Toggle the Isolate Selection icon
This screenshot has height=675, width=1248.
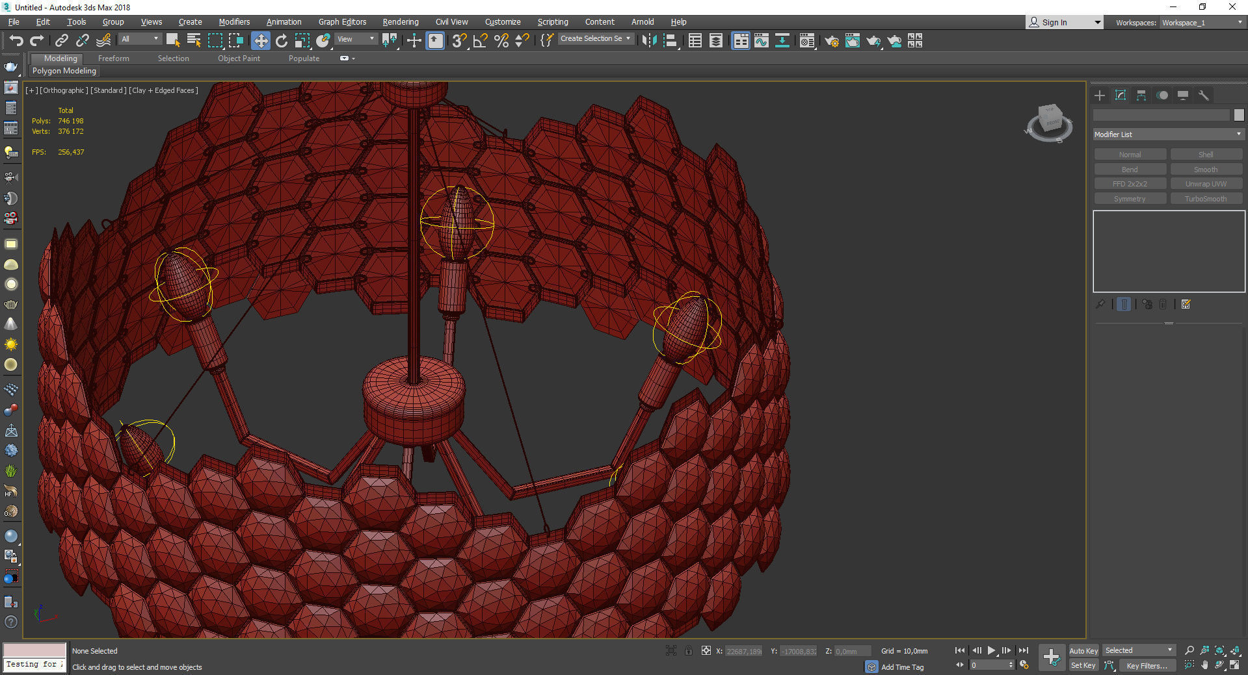click(x=671, y=650)
